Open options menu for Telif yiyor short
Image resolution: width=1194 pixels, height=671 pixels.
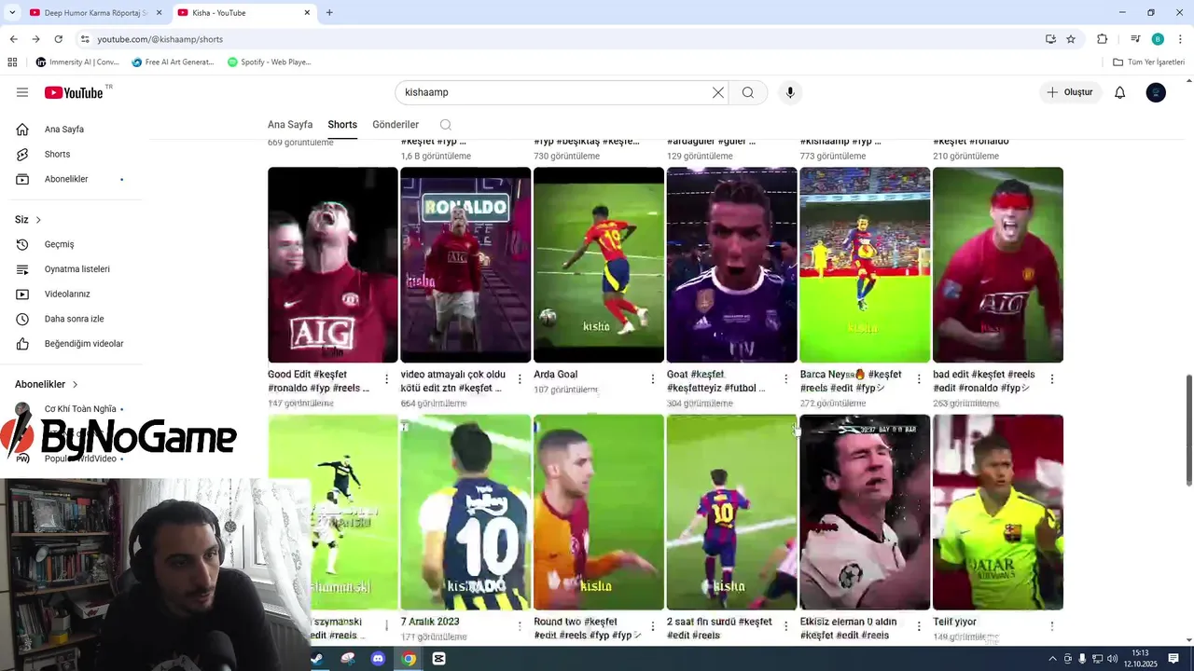point(1052,626)
